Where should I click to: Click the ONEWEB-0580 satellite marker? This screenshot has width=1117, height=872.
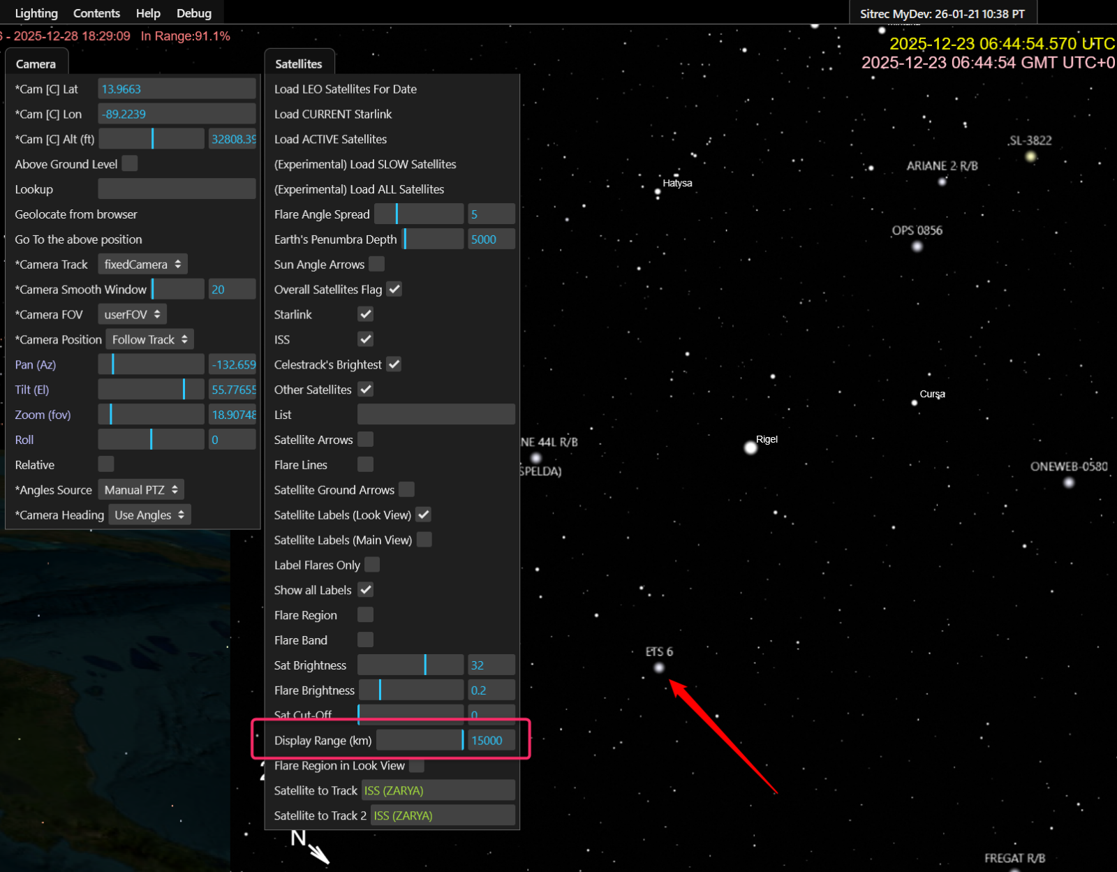click(1069, 482)
